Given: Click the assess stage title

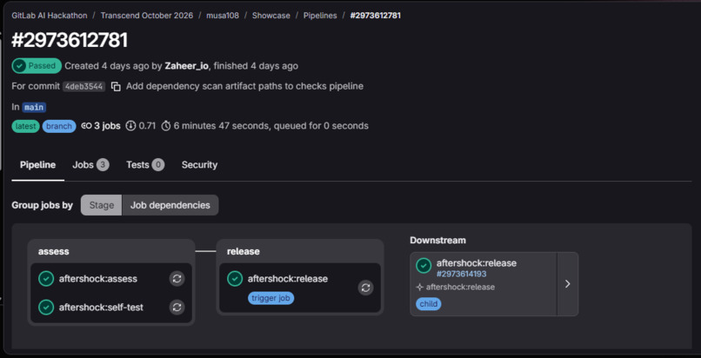Looking at the screenshot, I should tap(54, 251).
